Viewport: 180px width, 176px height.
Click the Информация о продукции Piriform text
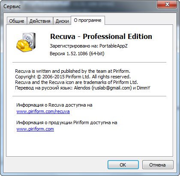pyautogui.click(x=67, y=122)
